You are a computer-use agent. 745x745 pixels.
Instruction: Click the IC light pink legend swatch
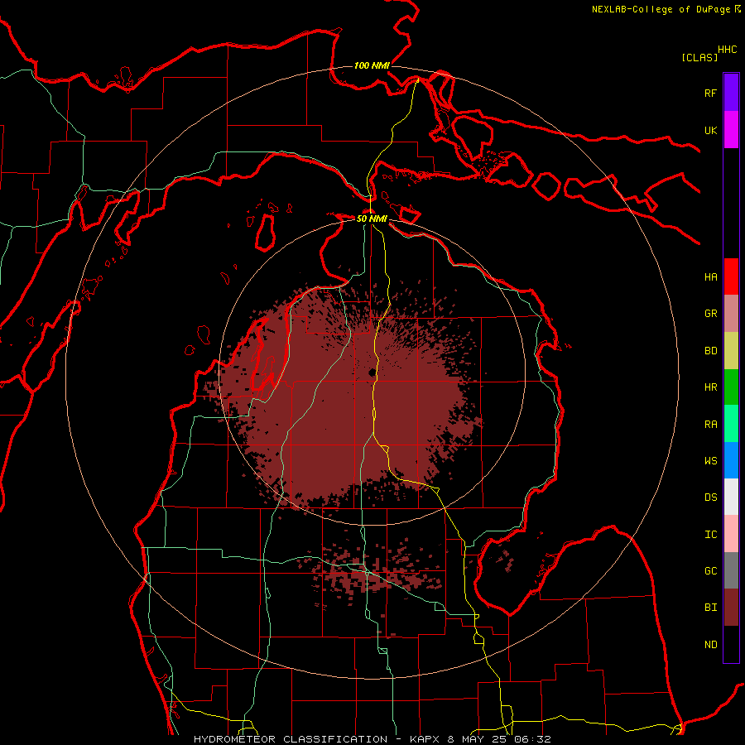pyautogui.click(x=731, y=534)
